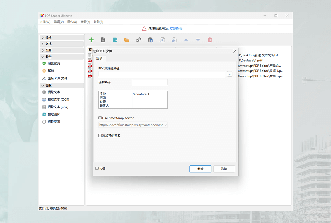Screen dimensions: 331x223
Task: Select the open folder icon on toolbar
Action: (127, 40)
